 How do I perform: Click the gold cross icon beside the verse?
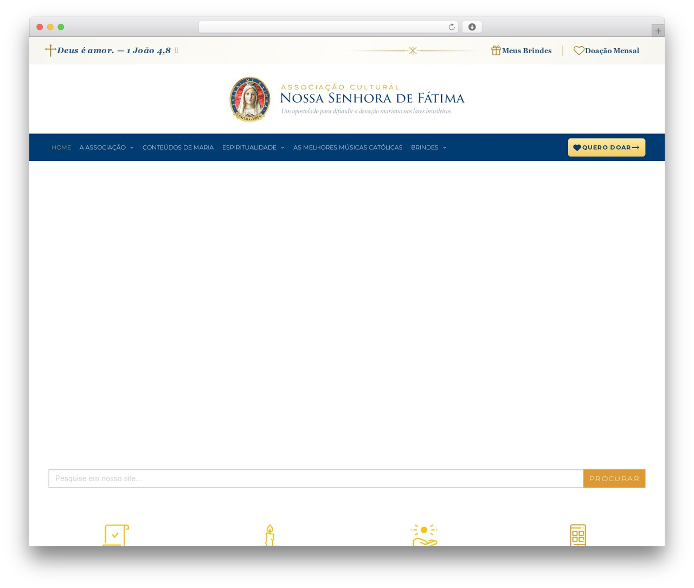(x=50, y=50)
